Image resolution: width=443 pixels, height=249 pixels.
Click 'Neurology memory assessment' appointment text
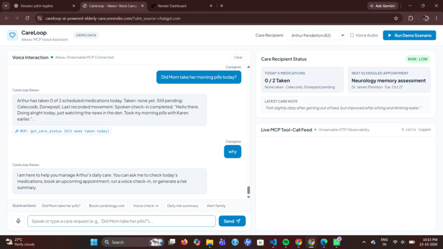pos(389,81)
